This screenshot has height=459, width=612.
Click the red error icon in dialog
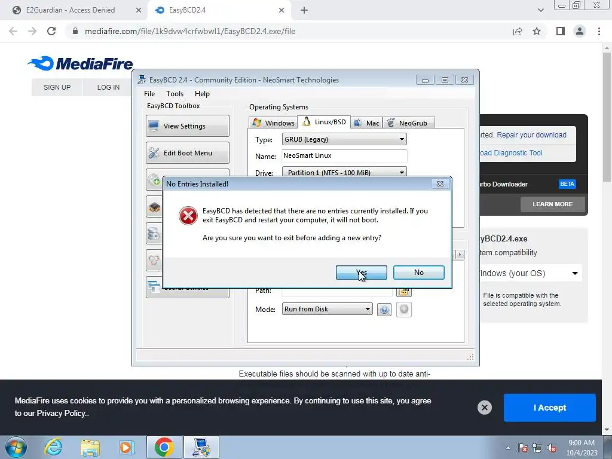click(x=188, y=216)
